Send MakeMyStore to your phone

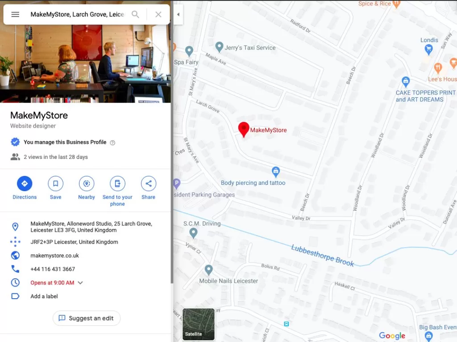[x=117, y=191]
